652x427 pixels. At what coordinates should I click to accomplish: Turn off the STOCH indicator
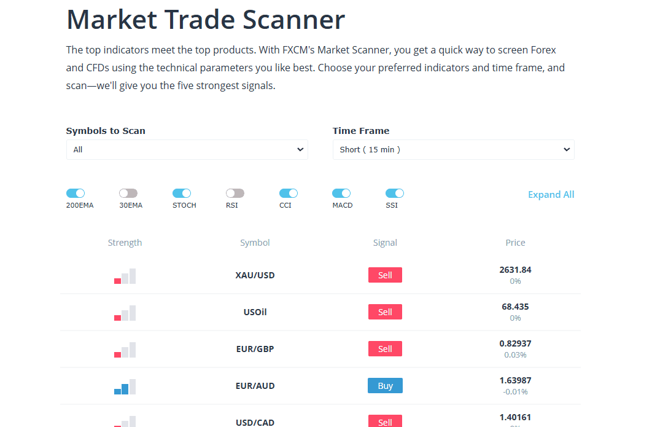182,193
